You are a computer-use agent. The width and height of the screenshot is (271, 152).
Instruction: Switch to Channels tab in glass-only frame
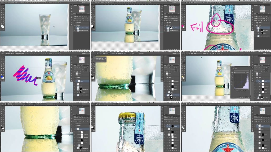(78, 15)
